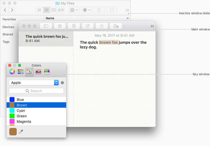Open image palettes picker tab
The image size is (210, 146).
click(x=38, y=72)
